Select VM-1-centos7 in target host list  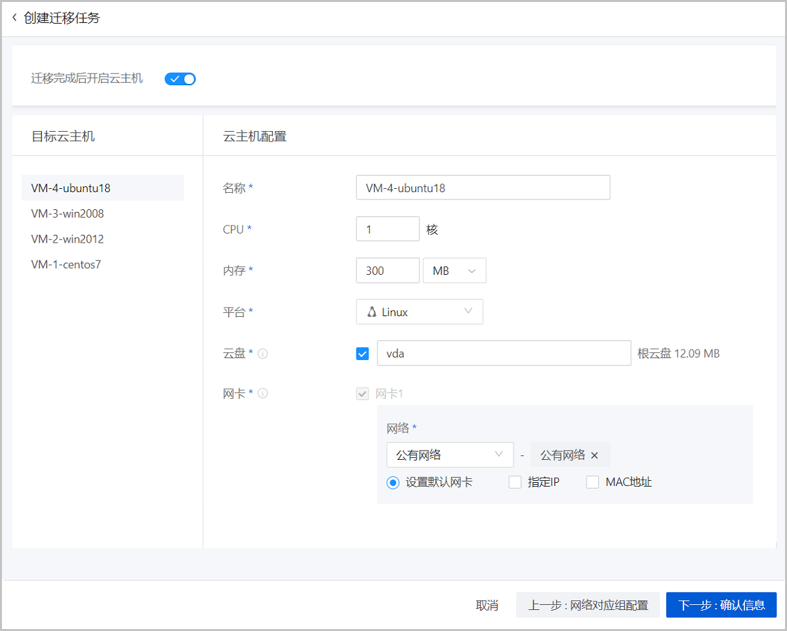66,265
